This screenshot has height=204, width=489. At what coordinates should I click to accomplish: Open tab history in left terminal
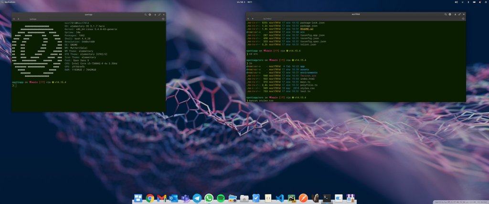click(x=163, y=20)
